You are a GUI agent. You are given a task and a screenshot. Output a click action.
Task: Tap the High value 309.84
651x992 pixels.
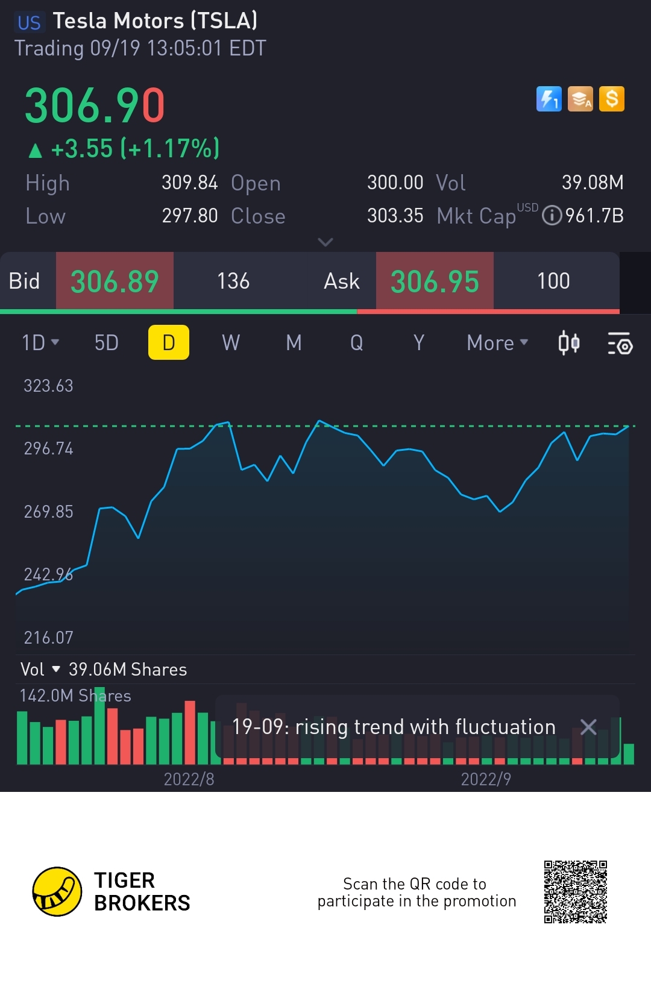pyautogui.click(x=190, y=183)
